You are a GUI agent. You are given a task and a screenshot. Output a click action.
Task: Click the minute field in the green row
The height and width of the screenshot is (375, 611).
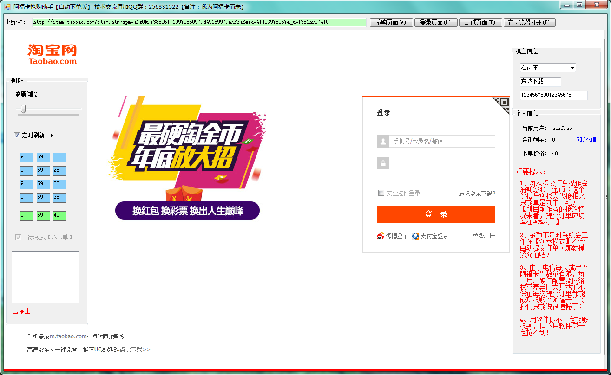43,216
